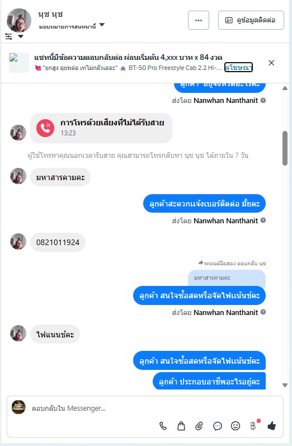Open the shopping bag order icon

181,426
